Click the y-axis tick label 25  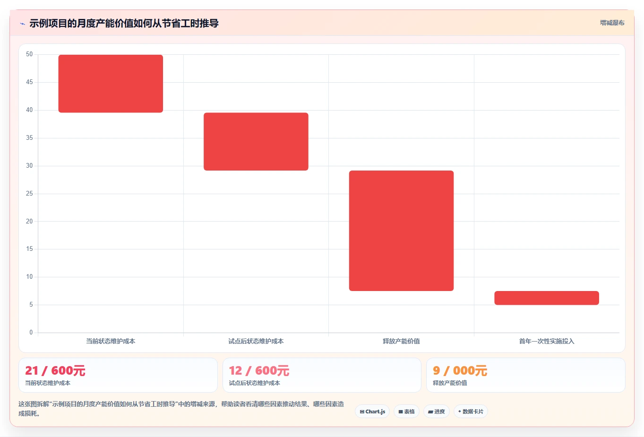(x=29, y=194)
